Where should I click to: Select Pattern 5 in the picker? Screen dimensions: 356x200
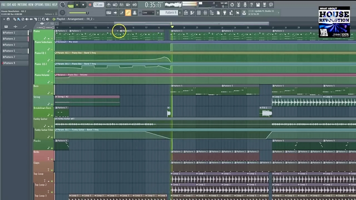pyautogui.click(x=10, y=51)
